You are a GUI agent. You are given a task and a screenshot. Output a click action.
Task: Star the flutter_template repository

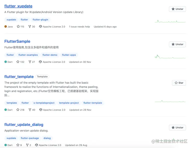click(x=179, y=83)
